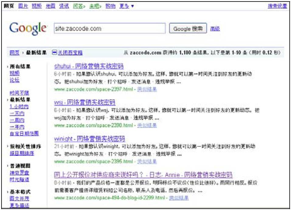Sort results with 按日期排序
Screen dimensions: 291x210
(22, 153)
